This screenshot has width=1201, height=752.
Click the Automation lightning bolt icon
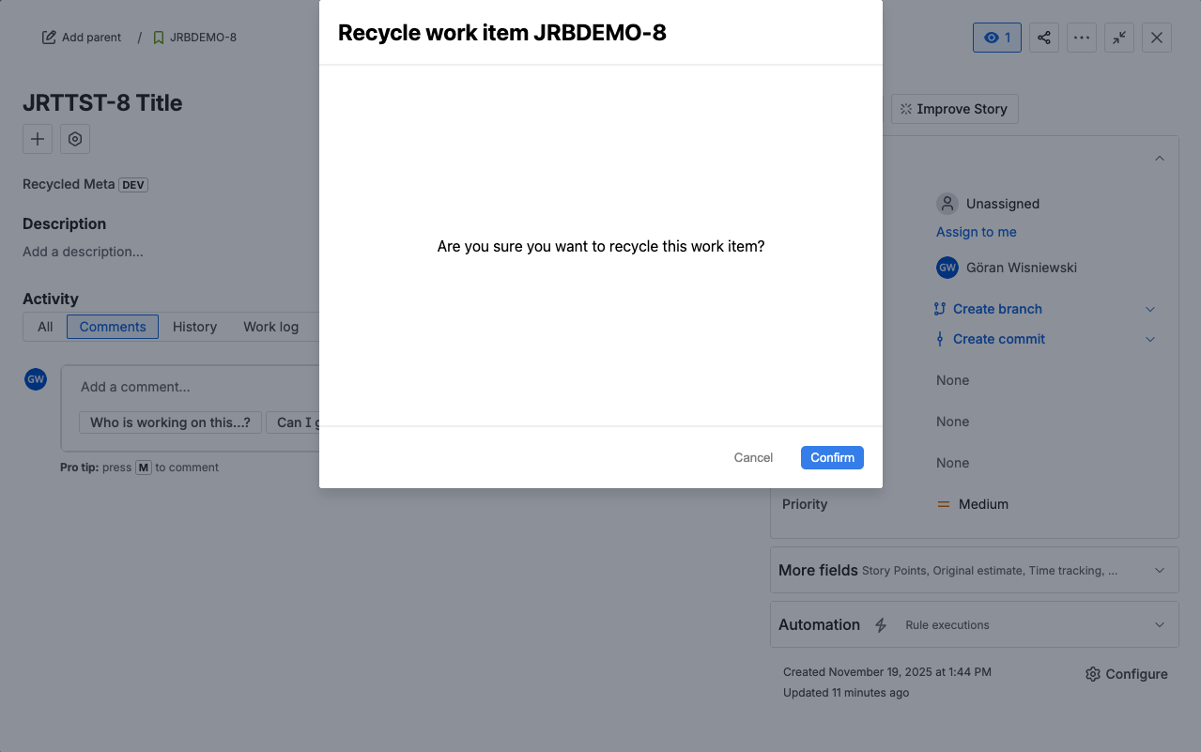[881, 625]
